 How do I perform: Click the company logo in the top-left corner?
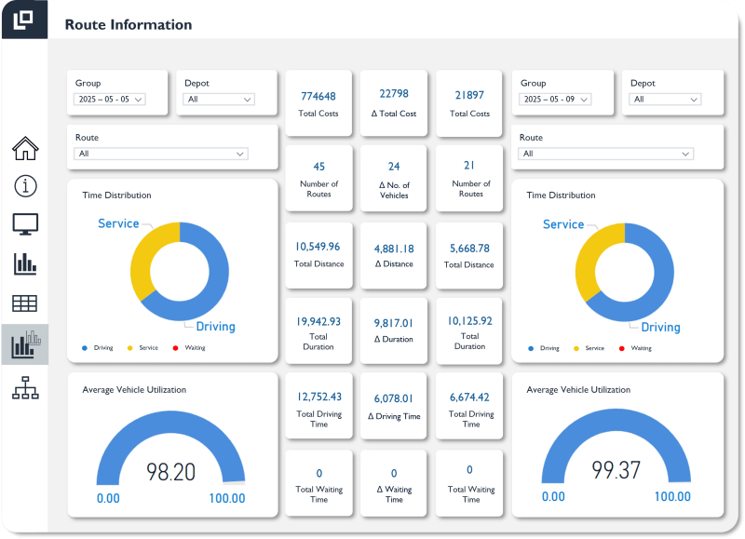coord(24,19)
